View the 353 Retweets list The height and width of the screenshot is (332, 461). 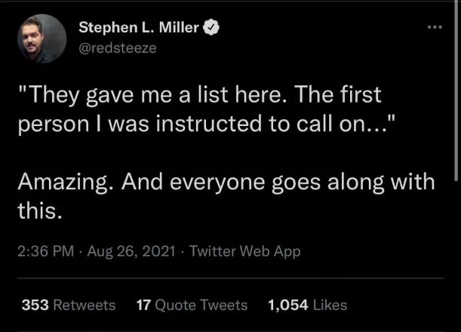(x=69, y=305)
